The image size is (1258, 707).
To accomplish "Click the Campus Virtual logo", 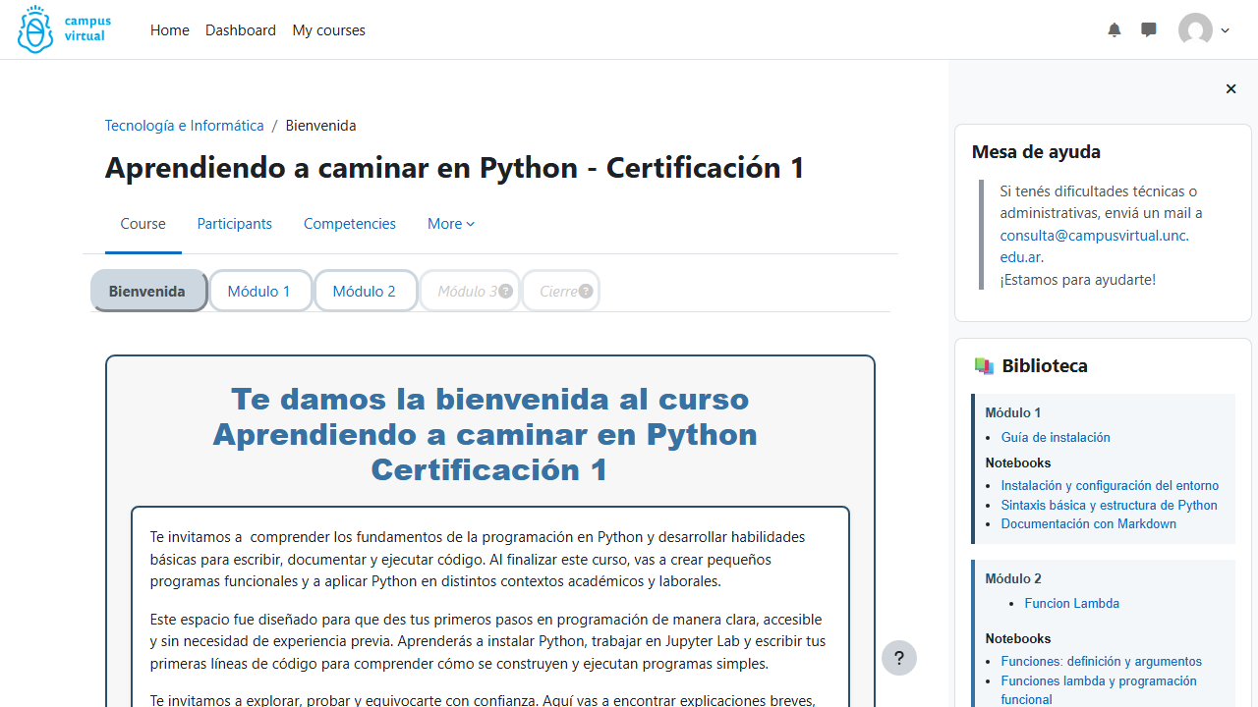I will coord(64,29).
